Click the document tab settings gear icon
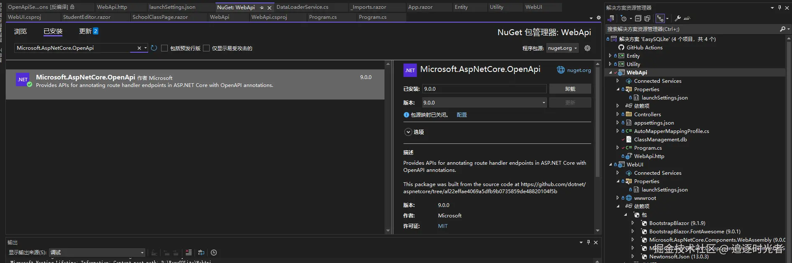The width and height of the screenshot is (792, 263). (x=598, y=18)
